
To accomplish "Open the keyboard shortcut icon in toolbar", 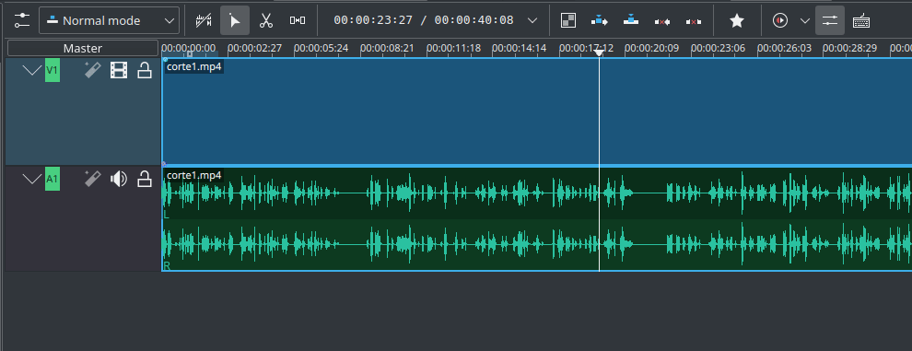I will point(861,20).
